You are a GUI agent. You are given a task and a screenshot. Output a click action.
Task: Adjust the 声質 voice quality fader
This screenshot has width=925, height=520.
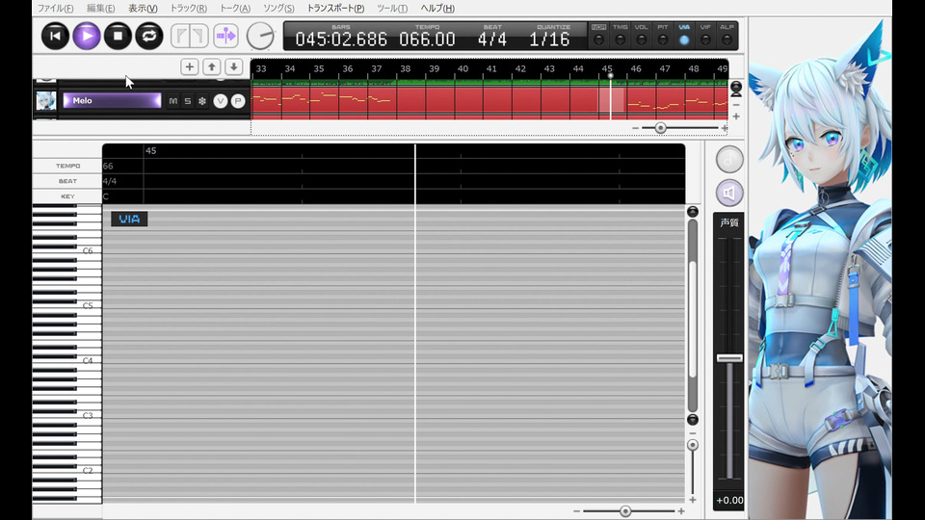click(x=729, y=358)
